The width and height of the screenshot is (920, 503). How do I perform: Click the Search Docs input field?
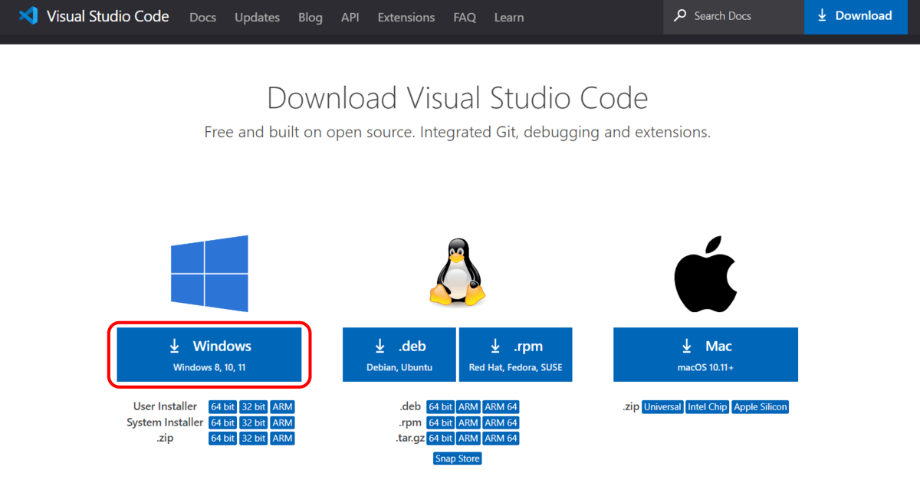click(x=734, y=16)
